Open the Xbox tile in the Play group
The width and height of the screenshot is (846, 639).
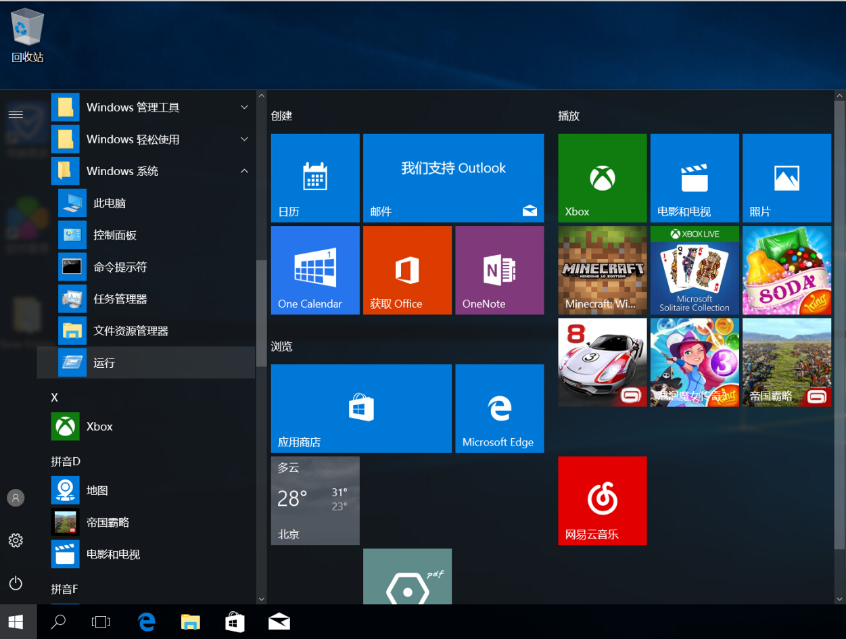click(x=602, y=178)
